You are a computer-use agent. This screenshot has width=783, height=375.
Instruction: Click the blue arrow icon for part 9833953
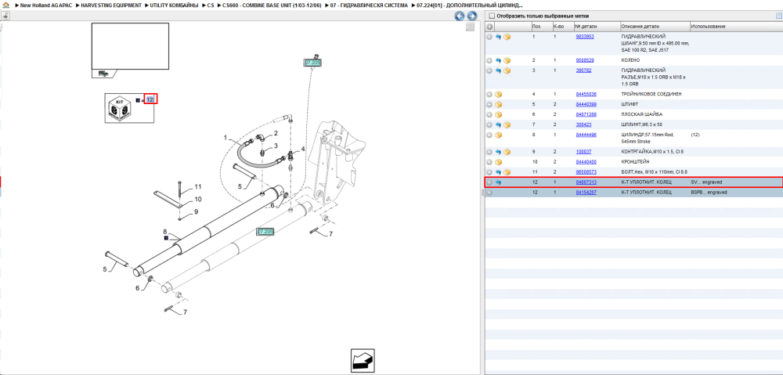point(498,37)
